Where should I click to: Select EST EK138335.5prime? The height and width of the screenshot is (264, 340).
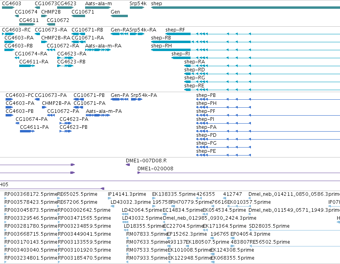click(x=174, y=194)
